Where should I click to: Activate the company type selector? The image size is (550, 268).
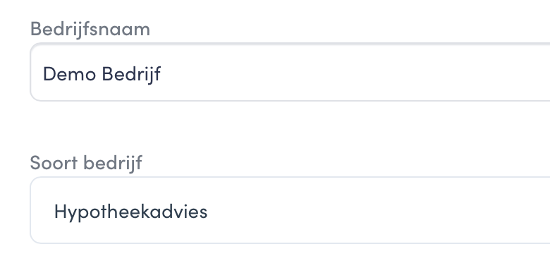290,210
